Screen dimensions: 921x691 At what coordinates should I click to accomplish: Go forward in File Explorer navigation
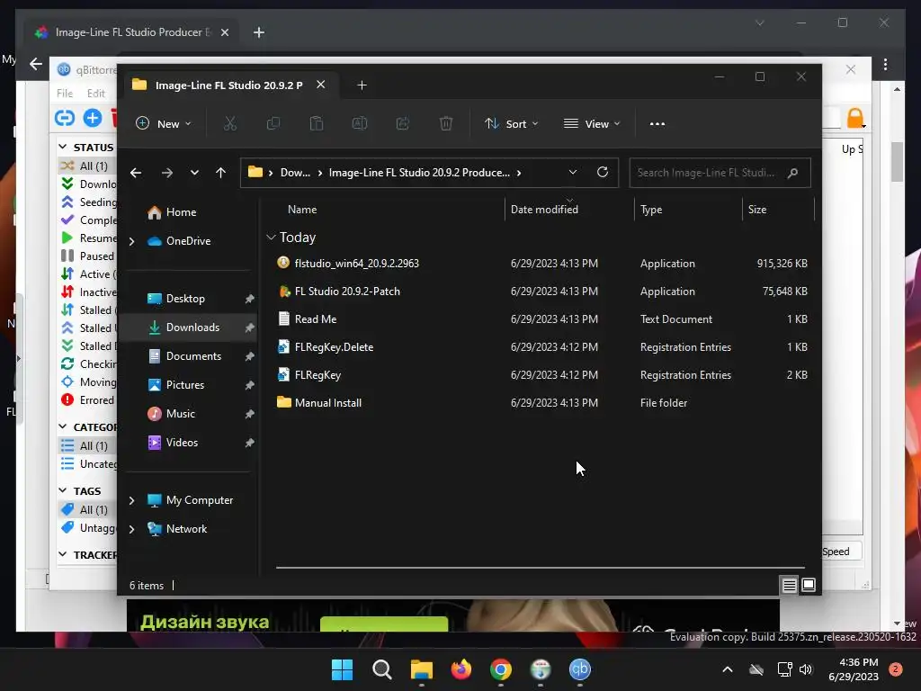click(167, 173)
